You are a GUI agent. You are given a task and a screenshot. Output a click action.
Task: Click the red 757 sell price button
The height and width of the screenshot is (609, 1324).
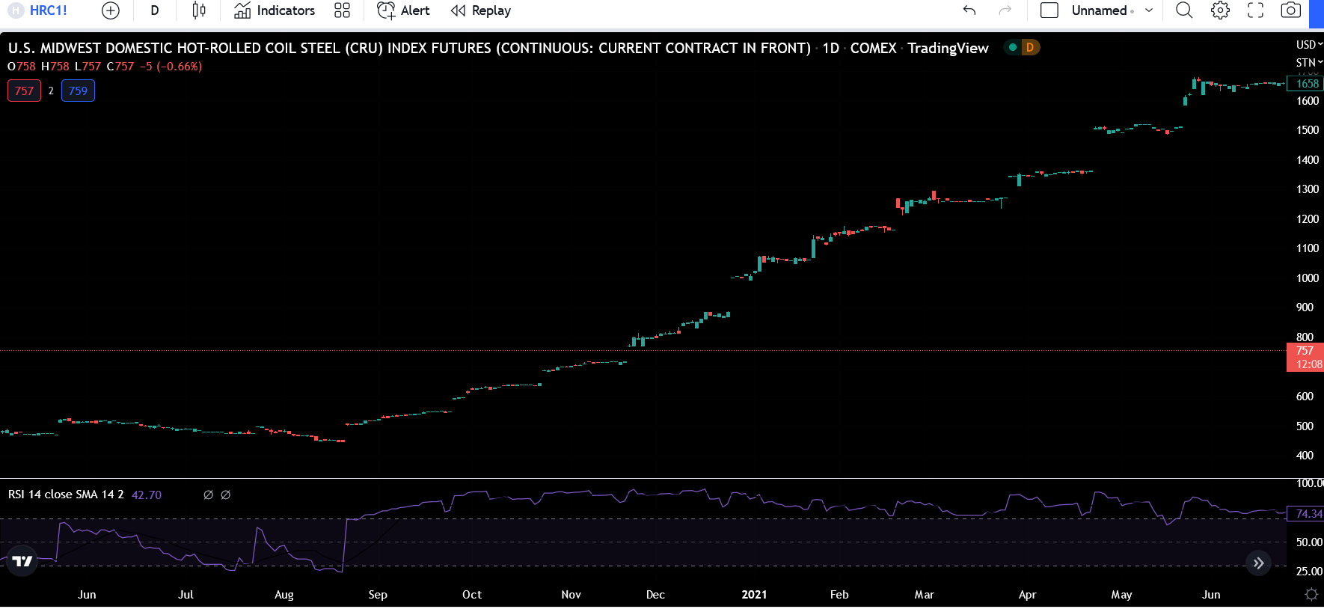coord(24,91)
